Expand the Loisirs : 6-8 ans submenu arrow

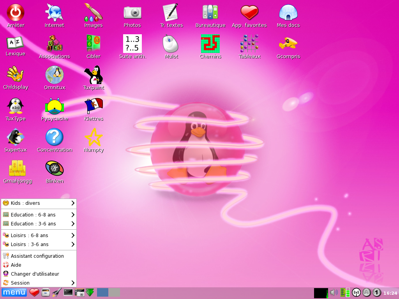pos(73,235)
